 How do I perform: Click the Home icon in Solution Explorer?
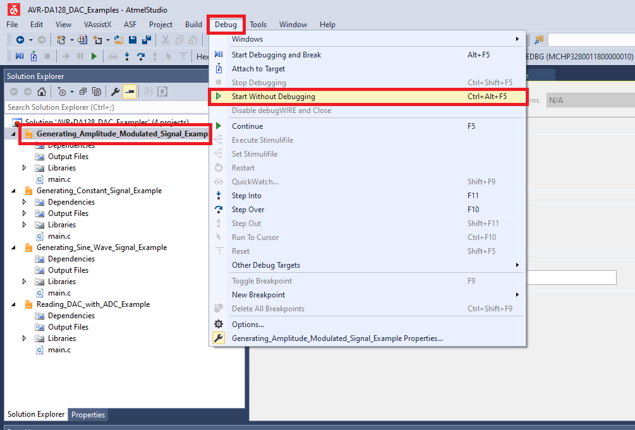pos(41,92)
